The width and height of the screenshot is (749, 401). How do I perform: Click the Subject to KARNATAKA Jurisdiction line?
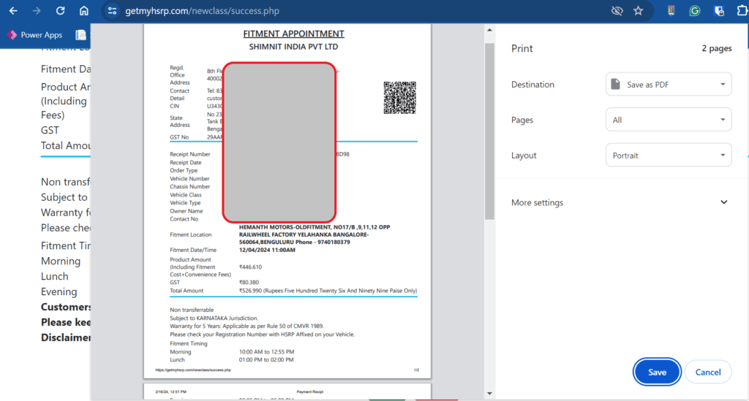tap(214, 318)
